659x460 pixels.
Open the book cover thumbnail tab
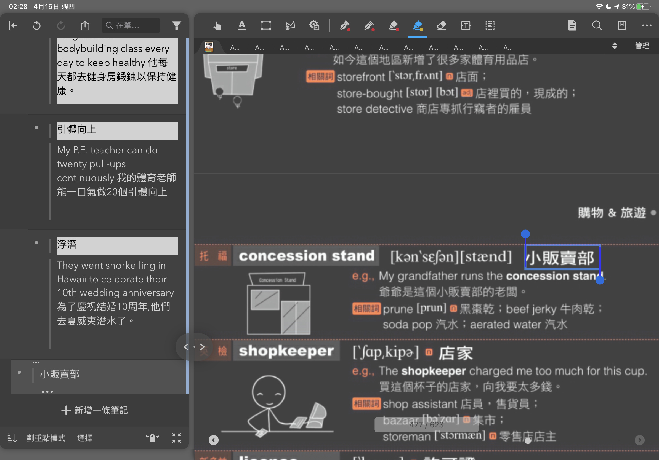click(x=209, y=47)
